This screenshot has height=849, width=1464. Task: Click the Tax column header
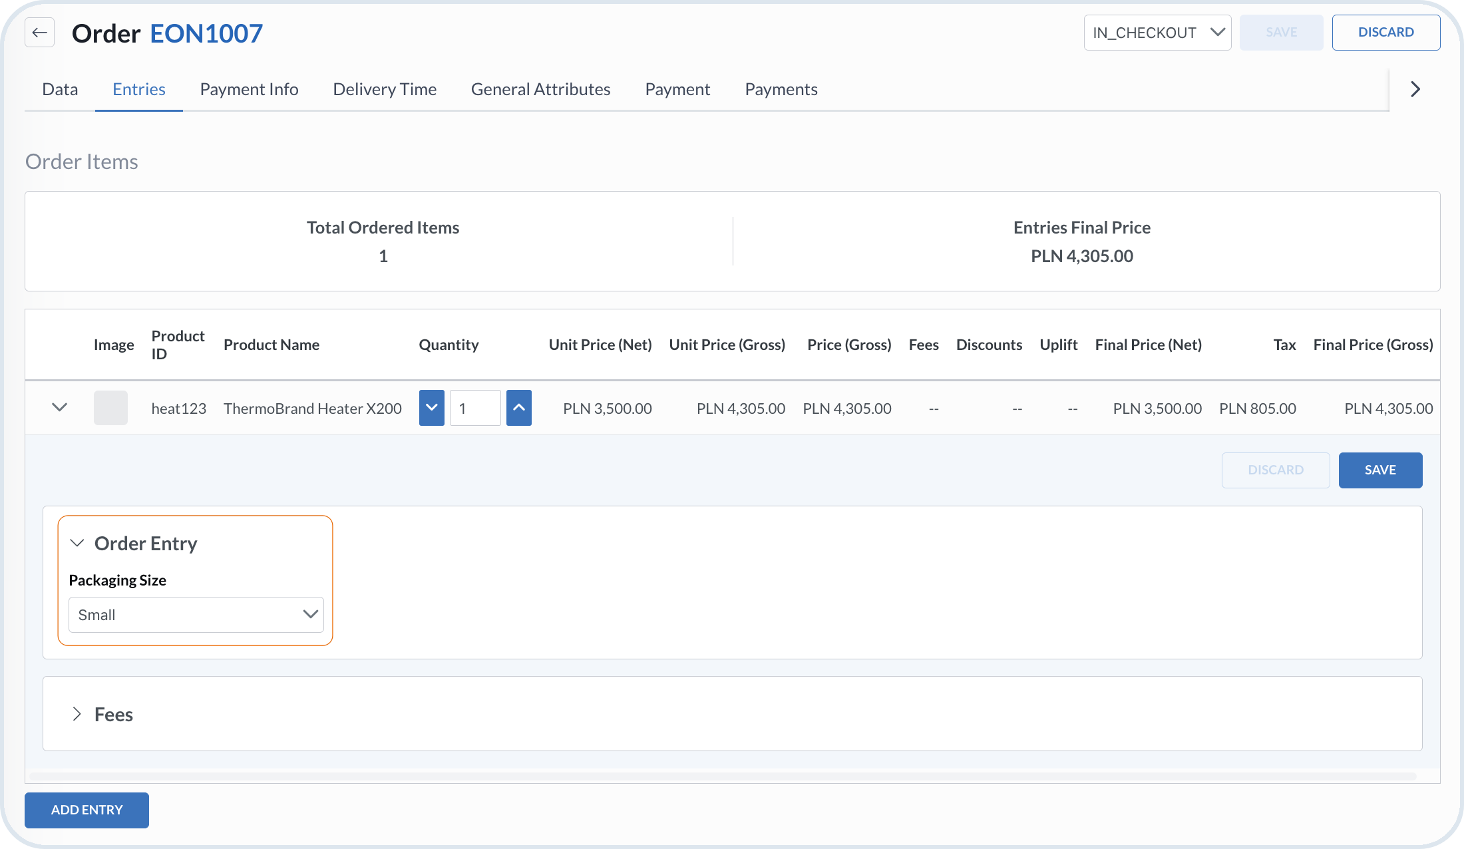click(x=1285, y=345)
